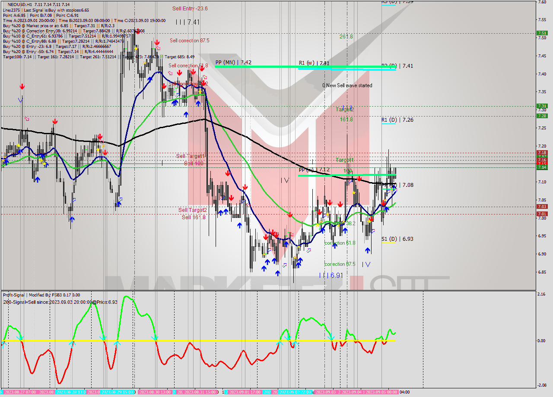Select the 'I I I 7.41' wave label

coord(188,22)
